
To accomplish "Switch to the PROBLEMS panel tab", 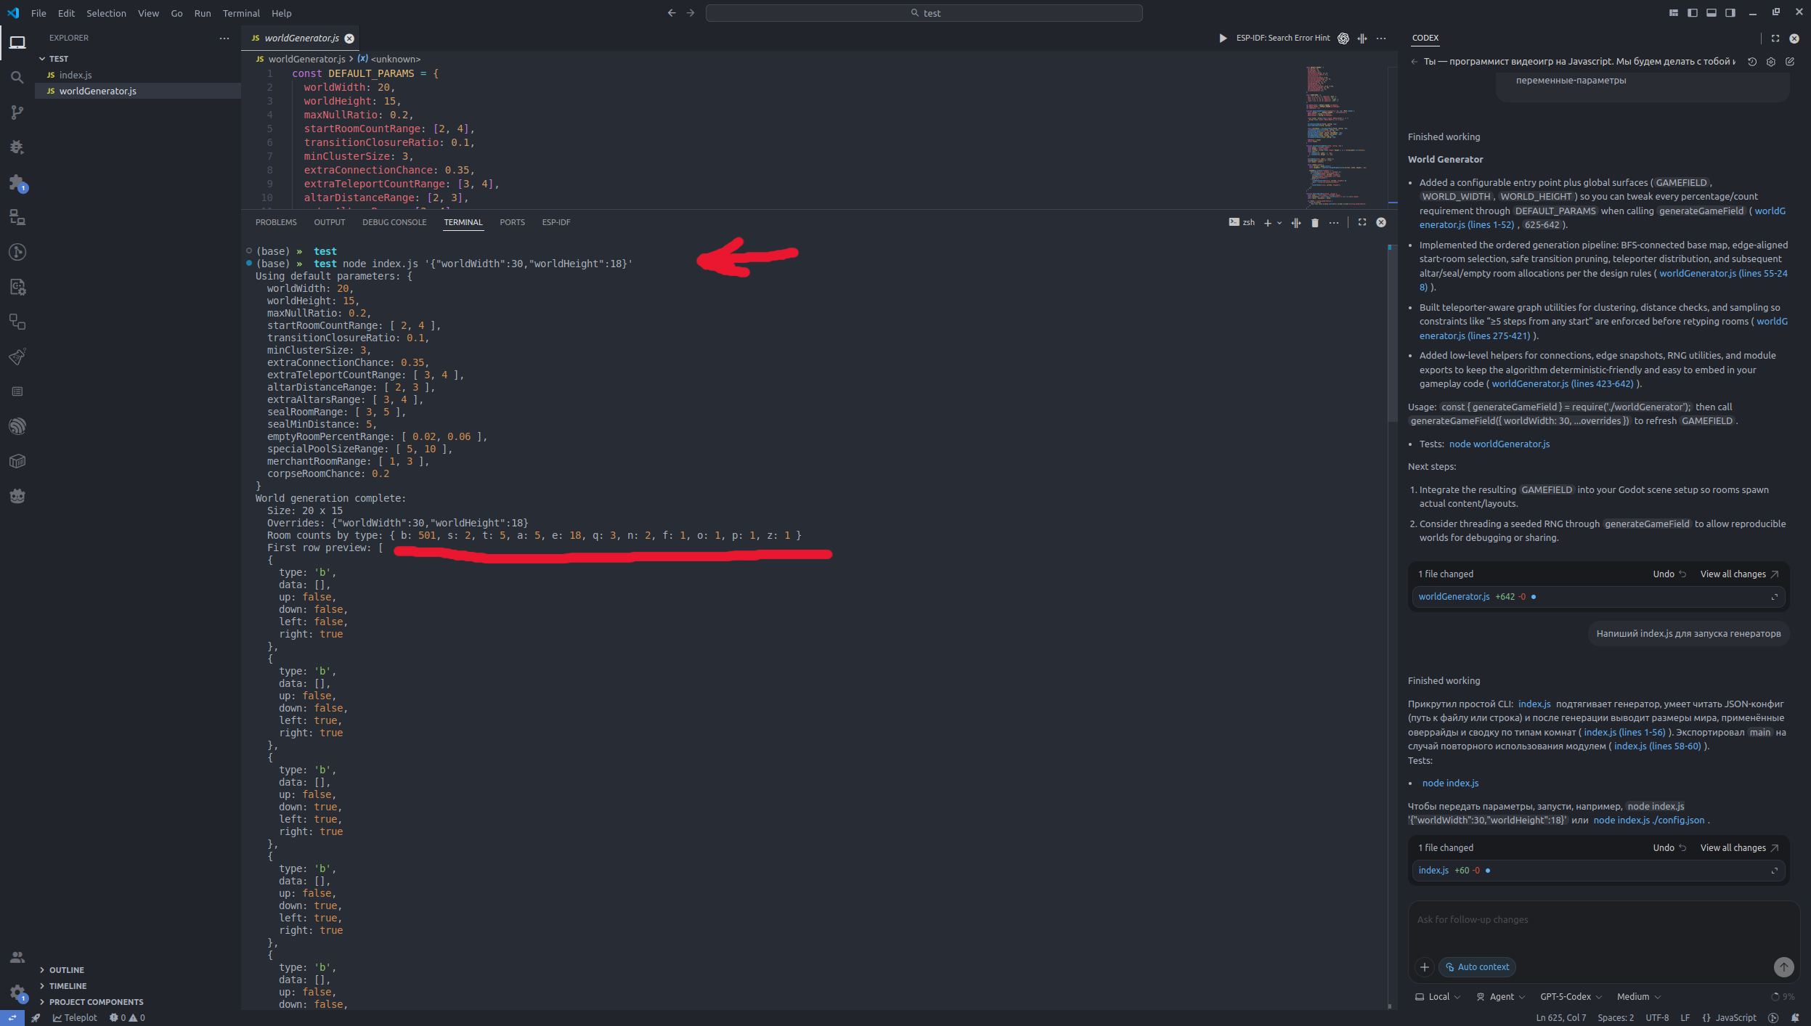I will click(276, 222).
